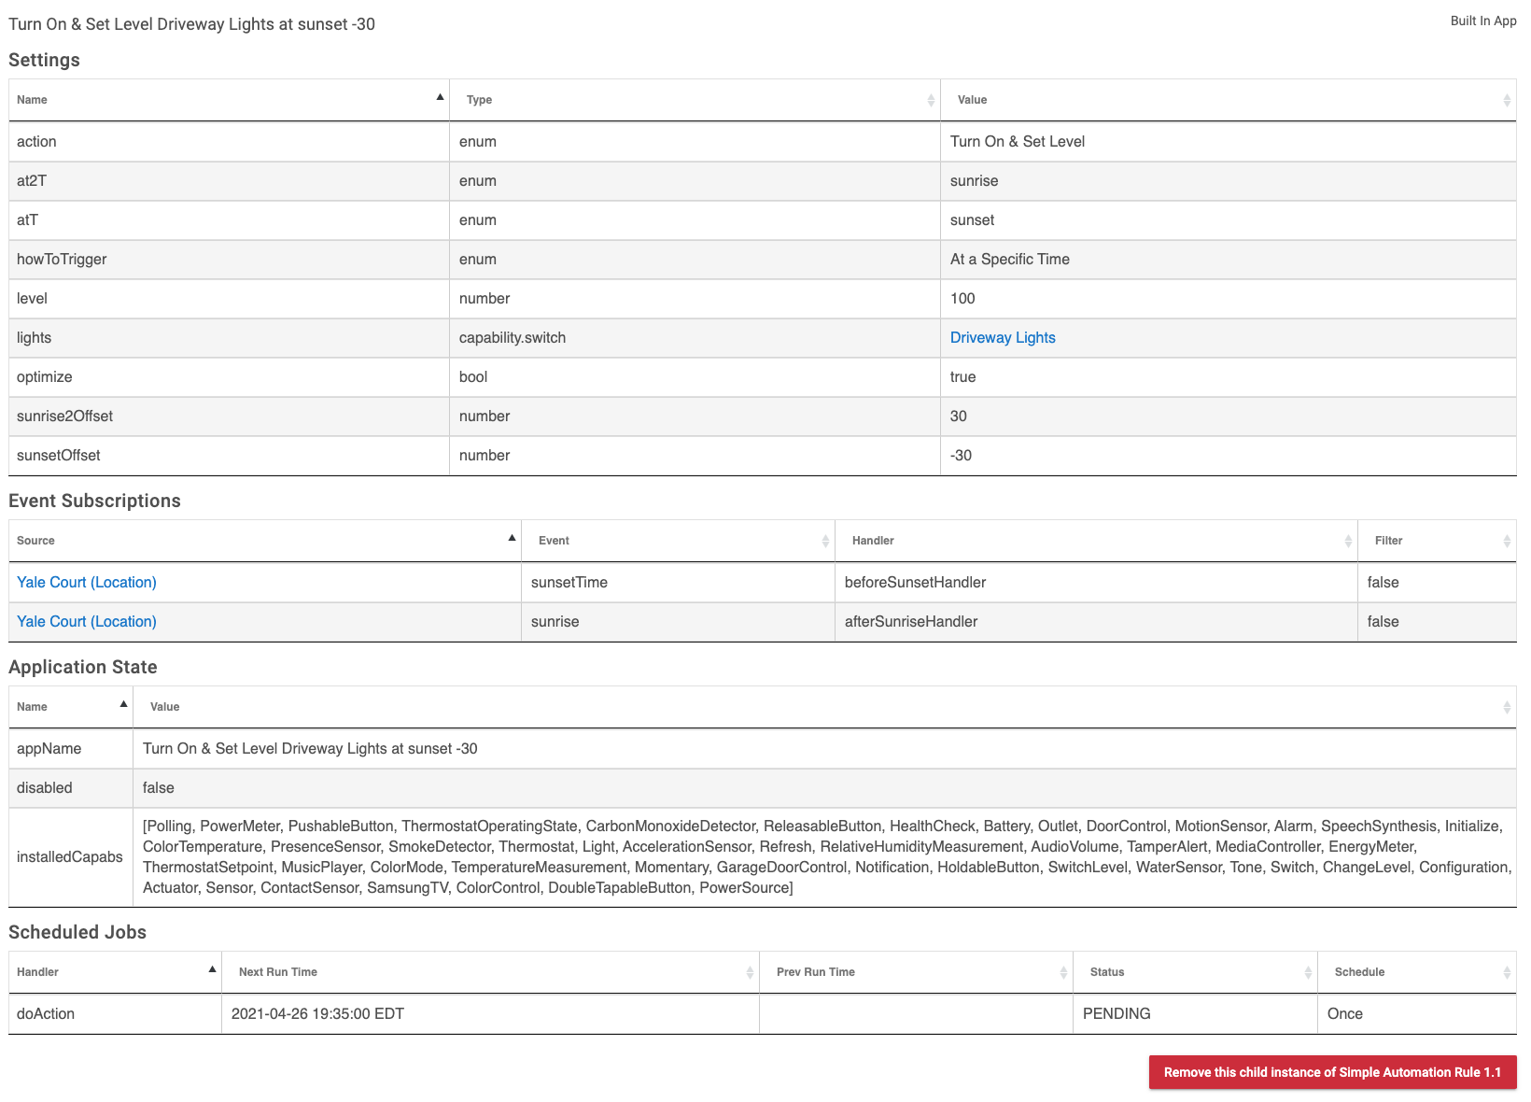Click the Event Subscriptions heading
1531x1102 pixels.
click(94, 501)
